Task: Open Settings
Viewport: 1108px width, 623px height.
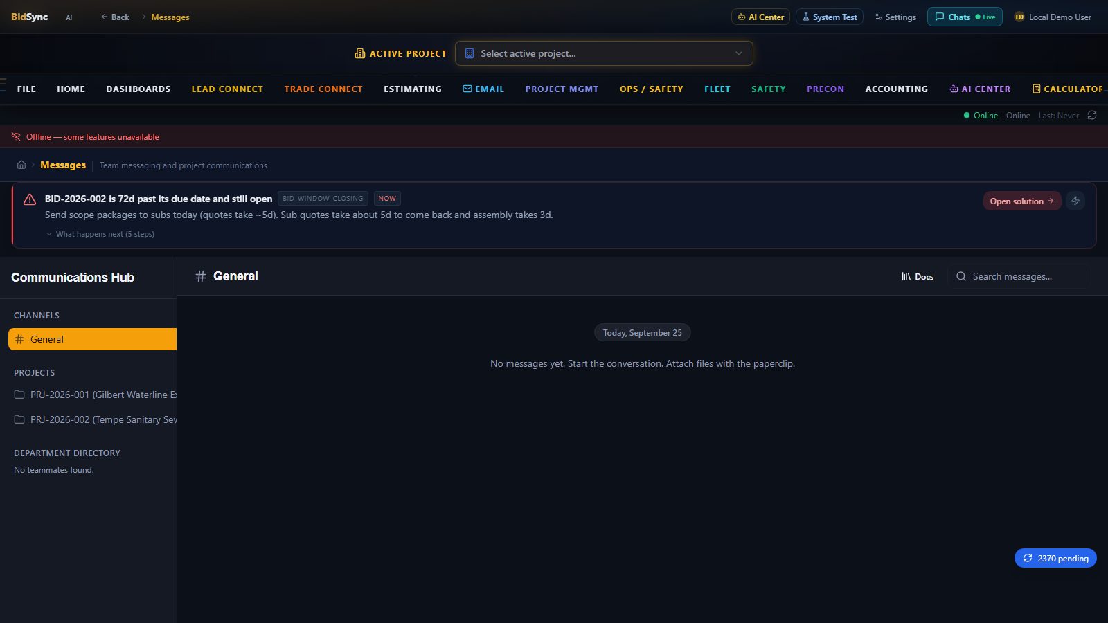Action: (x=895, y=17)
